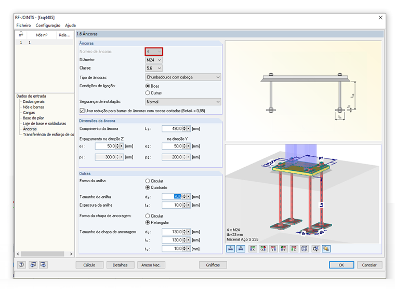
Task: Open 'Segurança de instalação' Normal dropdown
Action: point(183,102)
